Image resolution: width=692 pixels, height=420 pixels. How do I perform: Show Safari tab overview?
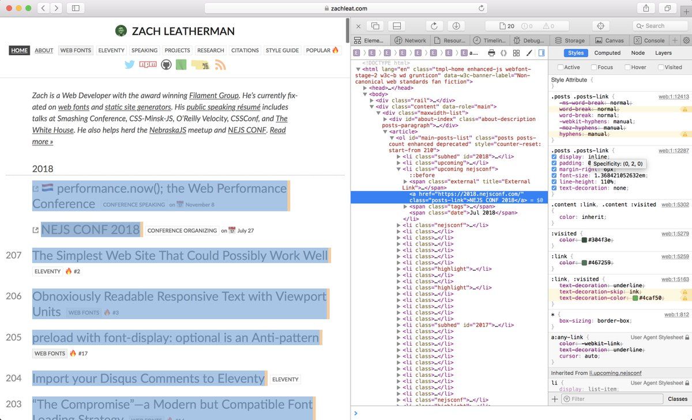[x=668, y=9]
